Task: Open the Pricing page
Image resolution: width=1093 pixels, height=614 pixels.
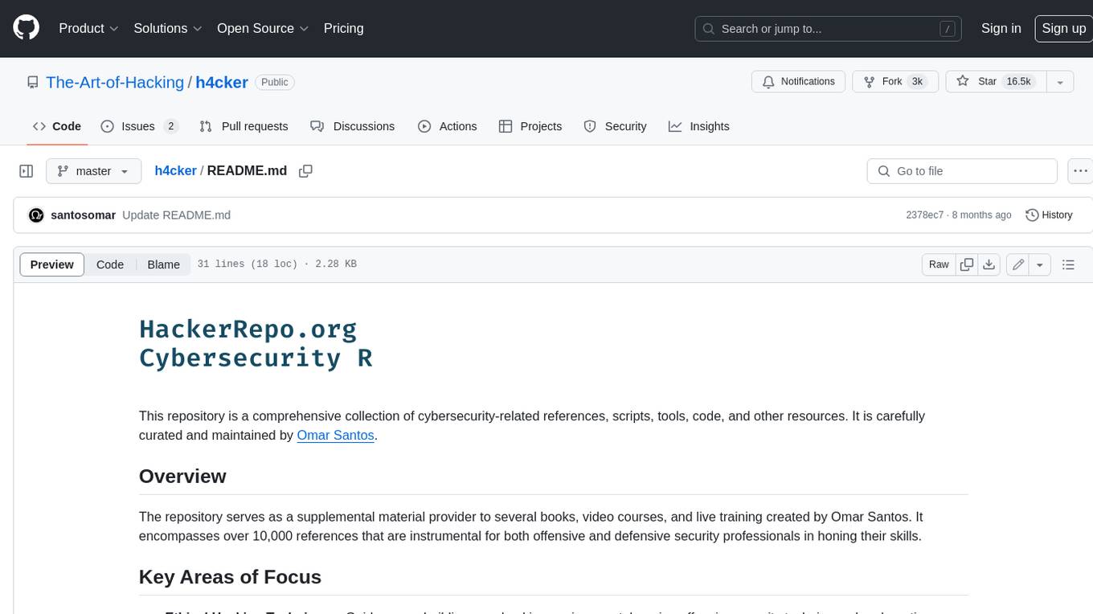Action: [x=343, y=28]
